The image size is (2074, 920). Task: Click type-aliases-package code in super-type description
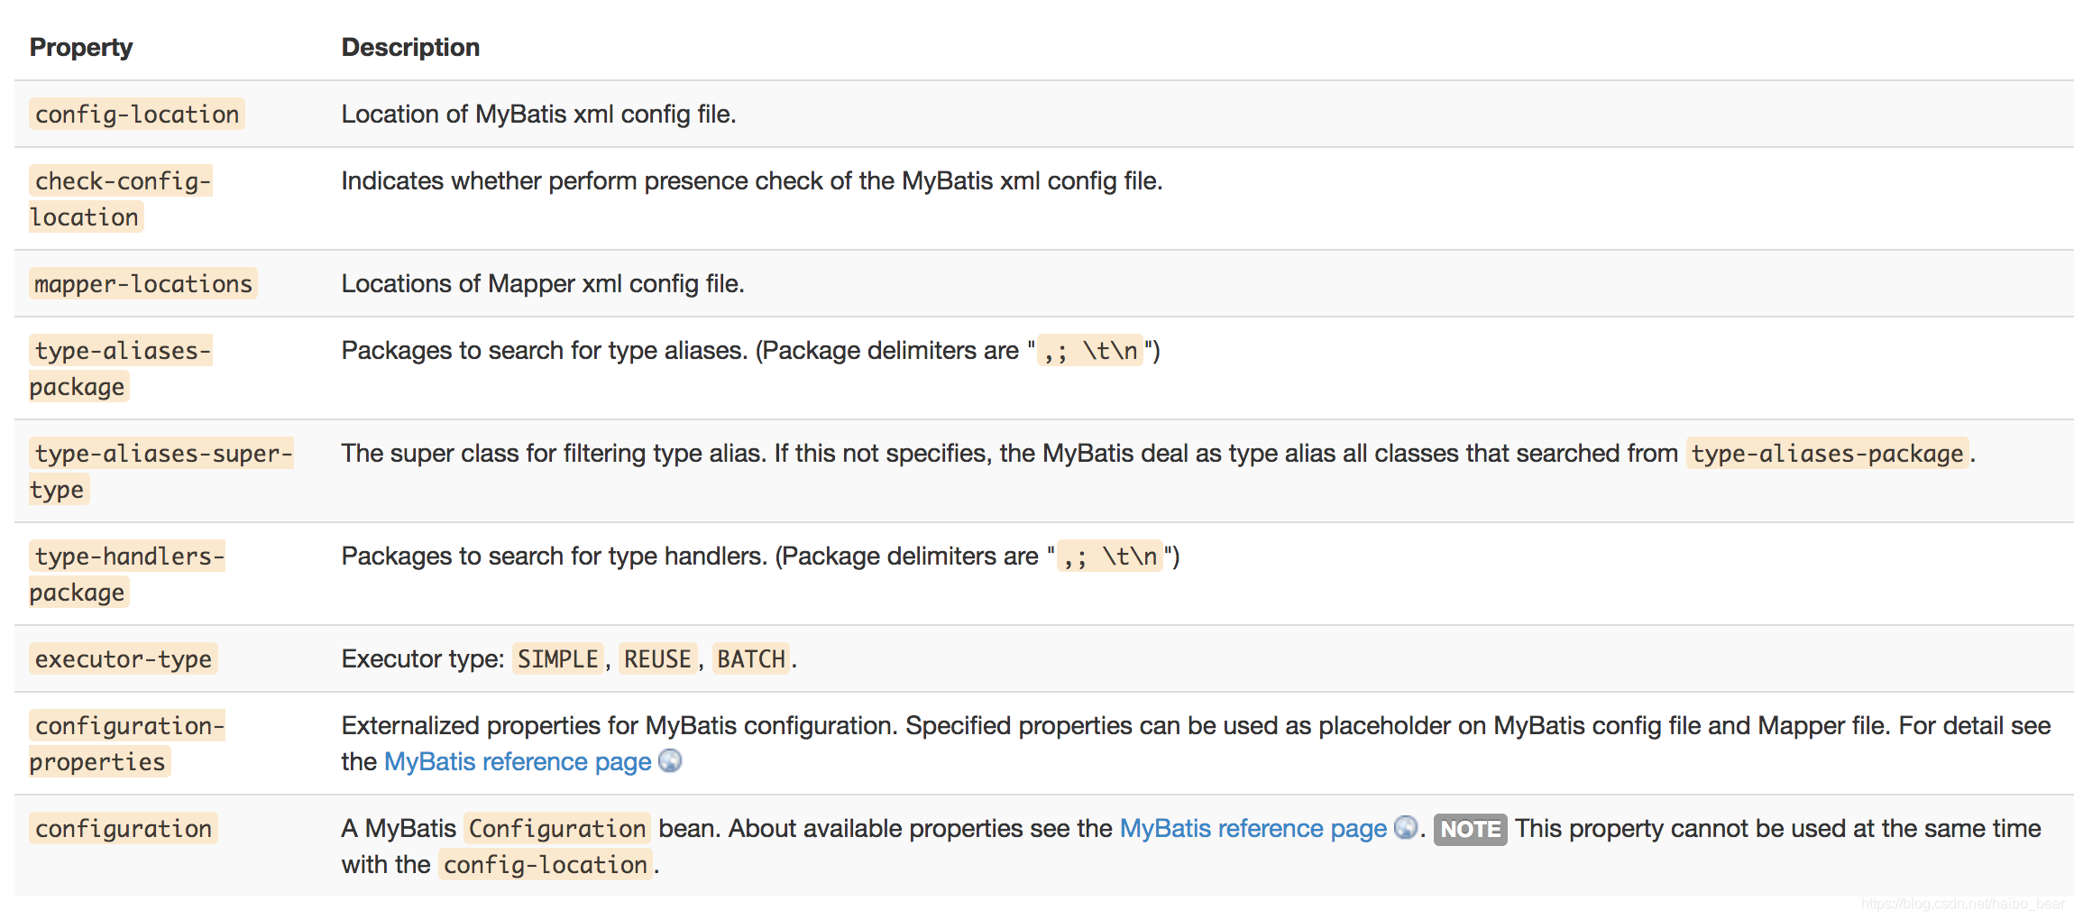(x=1827, y=454)
